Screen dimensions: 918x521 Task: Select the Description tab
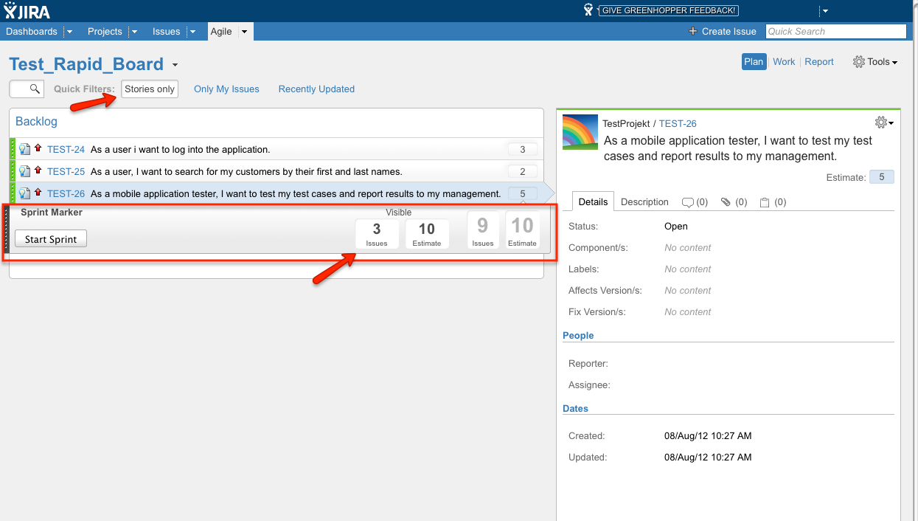tap(644, 201)
